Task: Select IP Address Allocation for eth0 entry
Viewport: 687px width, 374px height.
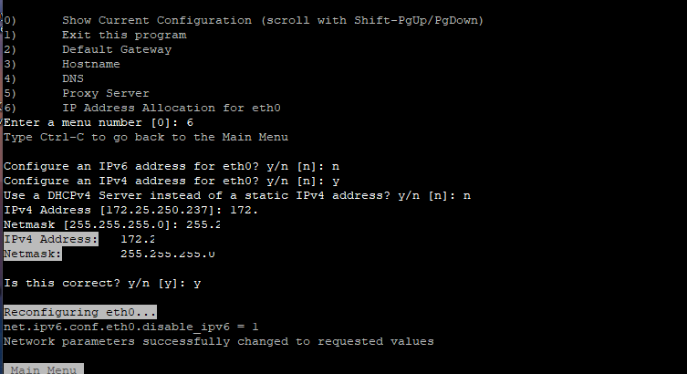Action: (x=142, y=108)
